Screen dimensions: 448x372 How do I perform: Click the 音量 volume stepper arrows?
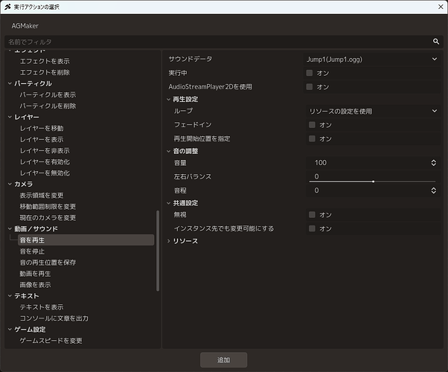point(433,163)
